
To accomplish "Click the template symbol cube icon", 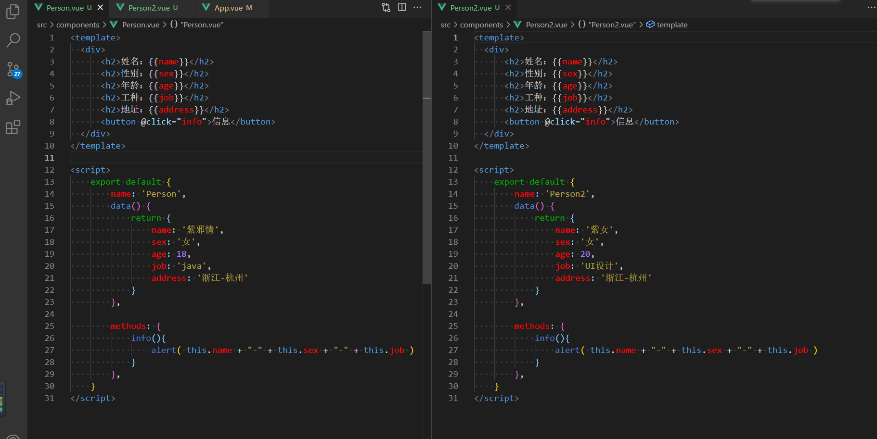I will (x=650, y=25).
